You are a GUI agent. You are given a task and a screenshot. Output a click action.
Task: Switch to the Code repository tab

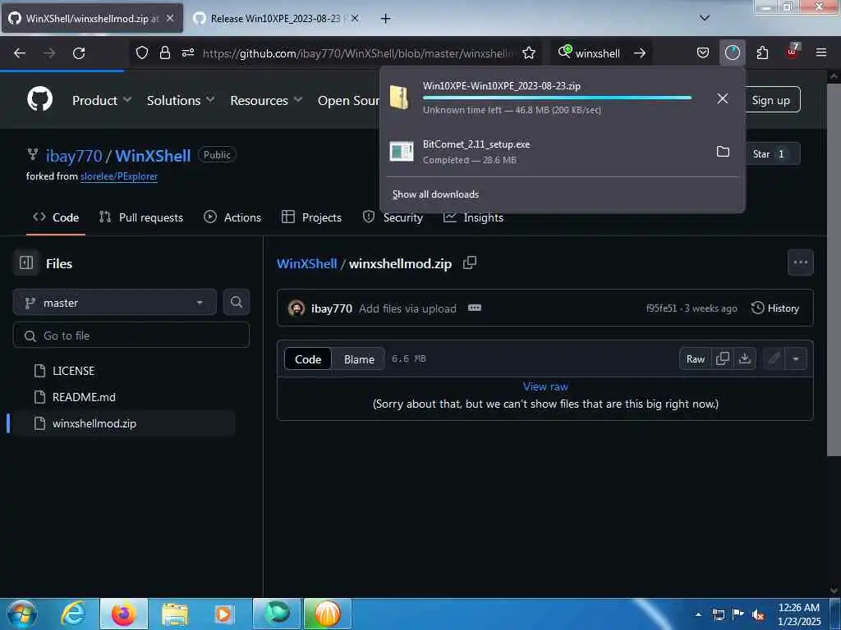coord(56,217)
